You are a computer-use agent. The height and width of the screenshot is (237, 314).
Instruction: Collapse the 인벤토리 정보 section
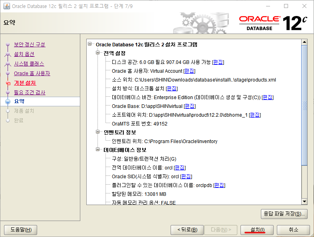(x=98, y=131)
